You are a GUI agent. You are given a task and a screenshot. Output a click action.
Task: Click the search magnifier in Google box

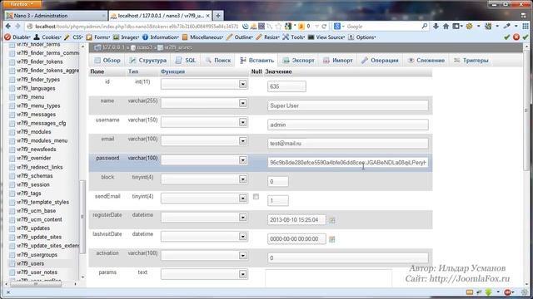pyautogui.click(x=425, y=26)
